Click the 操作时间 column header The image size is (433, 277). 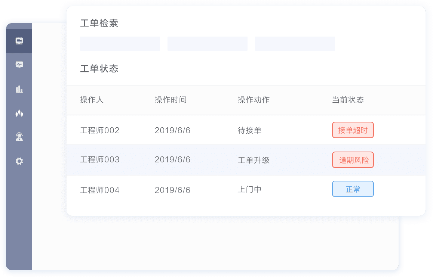(x=171, y=100)
